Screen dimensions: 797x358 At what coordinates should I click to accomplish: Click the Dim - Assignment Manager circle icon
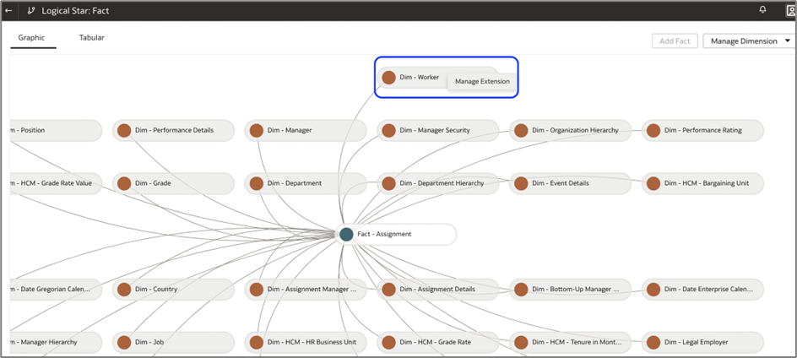257,290
